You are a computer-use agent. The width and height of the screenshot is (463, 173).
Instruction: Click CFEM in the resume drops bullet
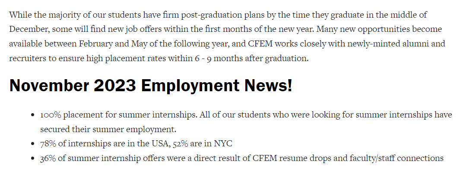click(265, 158)
